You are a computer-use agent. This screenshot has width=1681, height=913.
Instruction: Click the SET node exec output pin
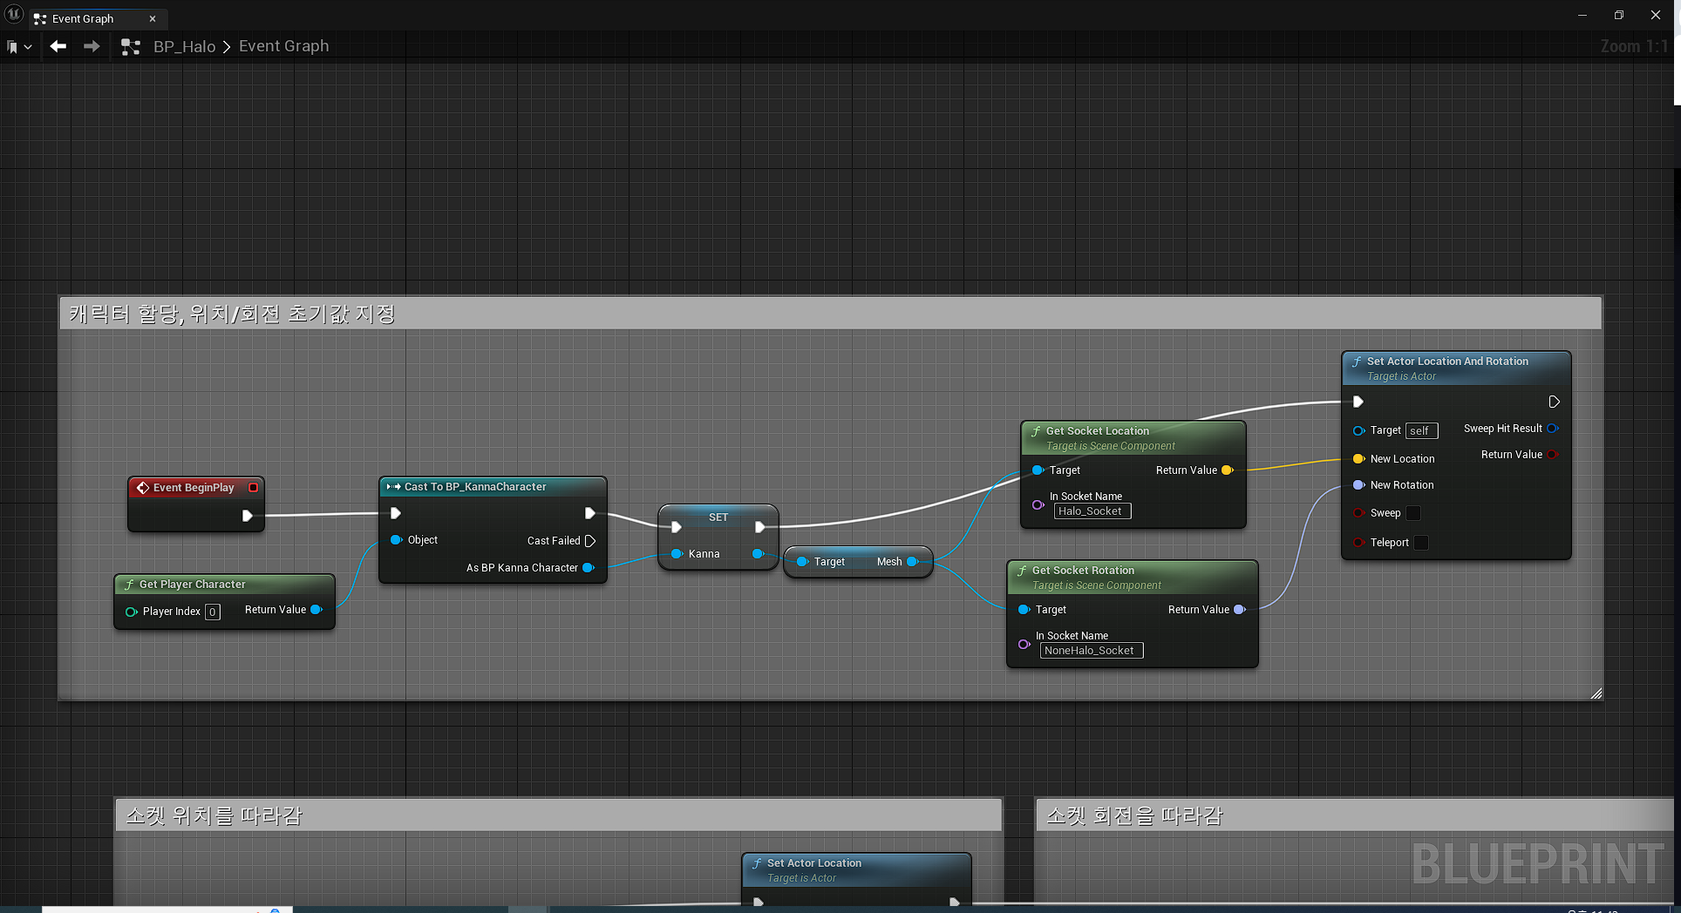click(x=759, y=527)
